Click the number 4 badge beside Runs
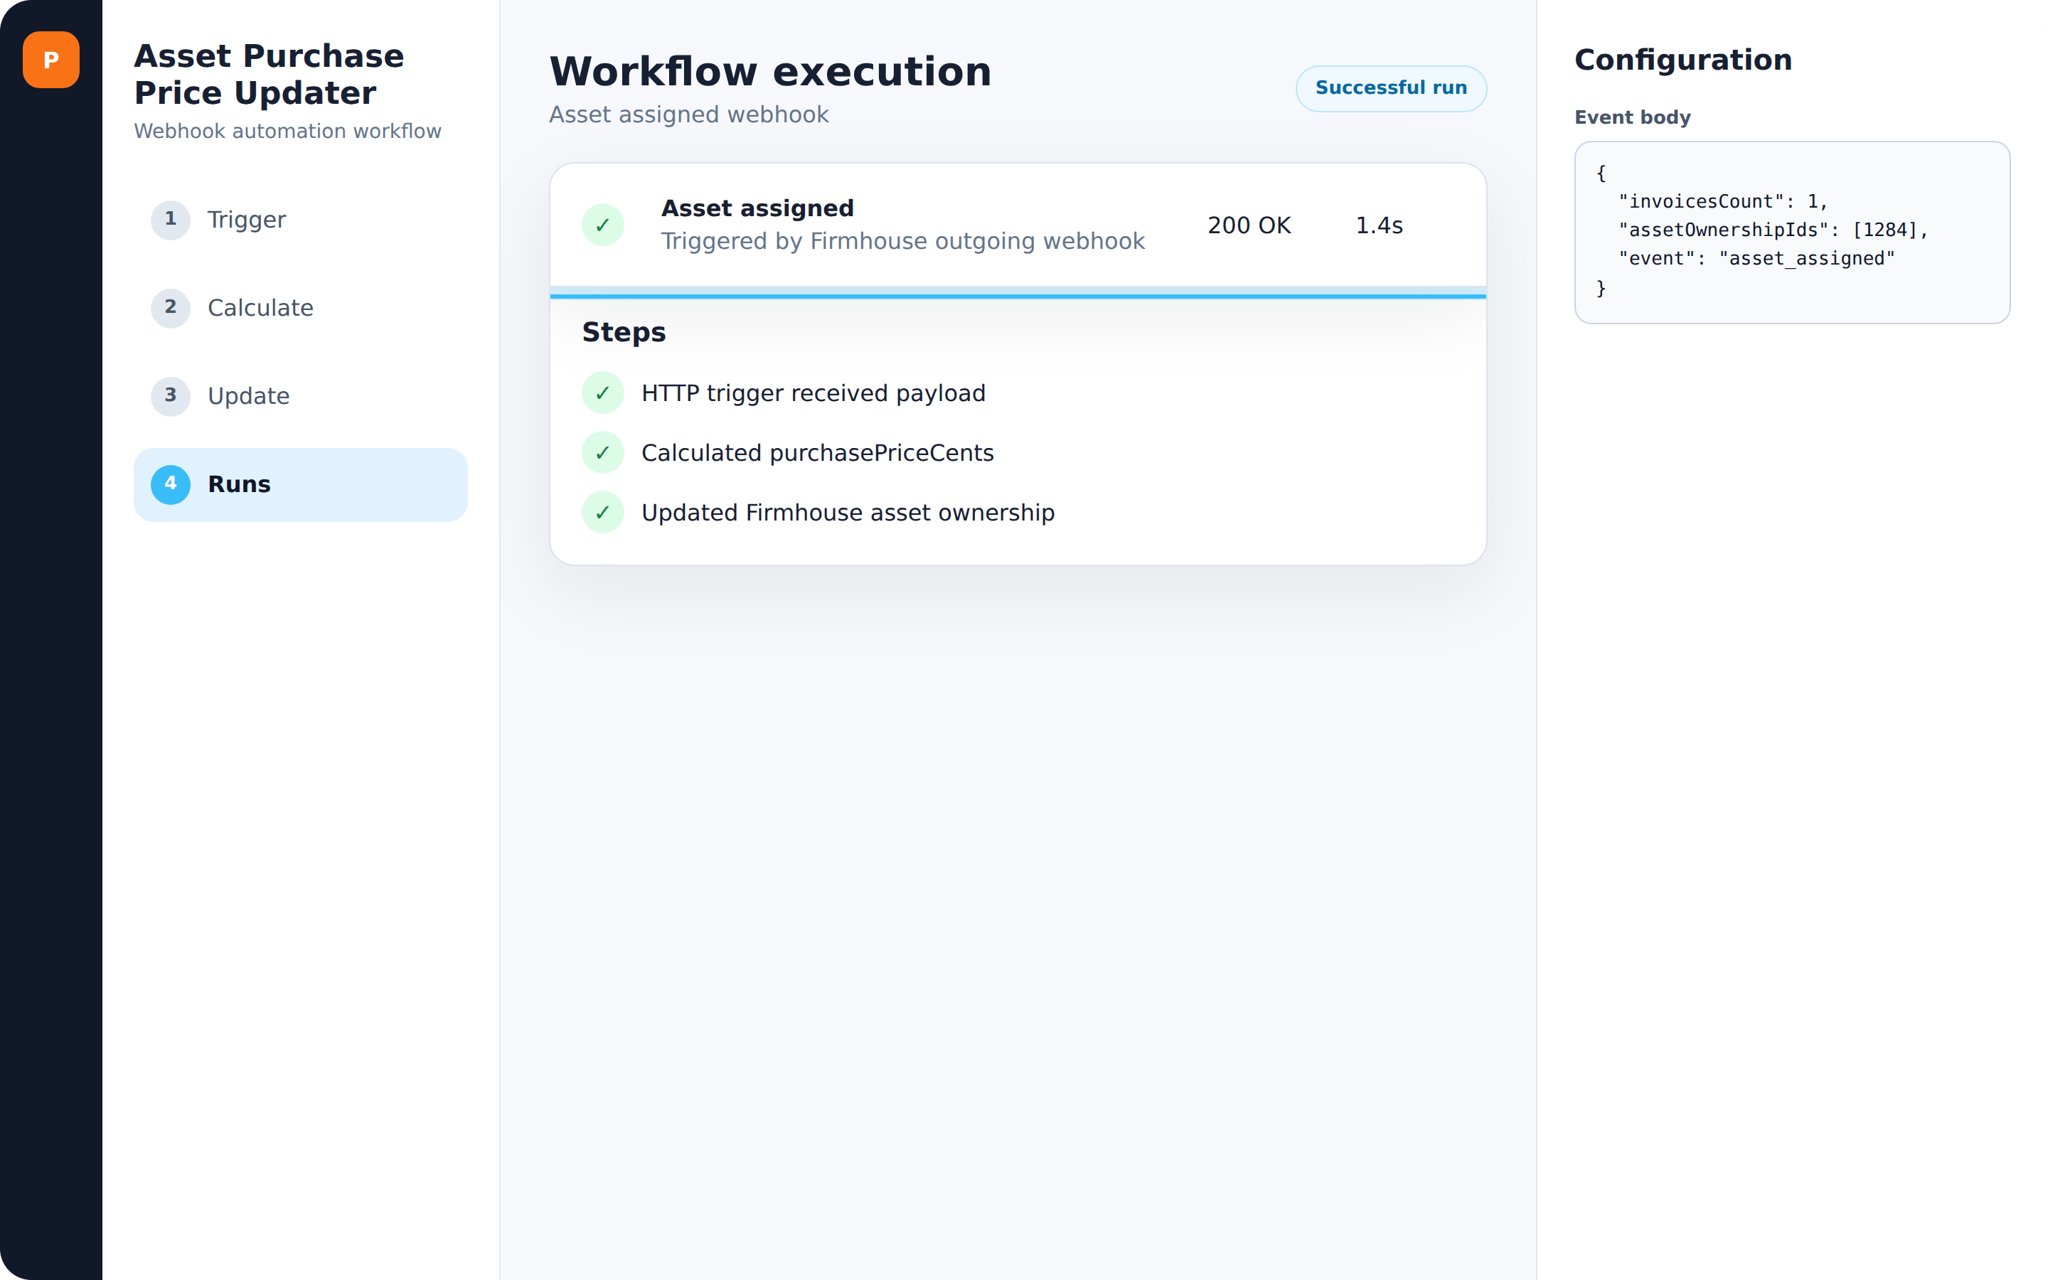This screenshot has height=1280, width=2048. coord(170,484)
